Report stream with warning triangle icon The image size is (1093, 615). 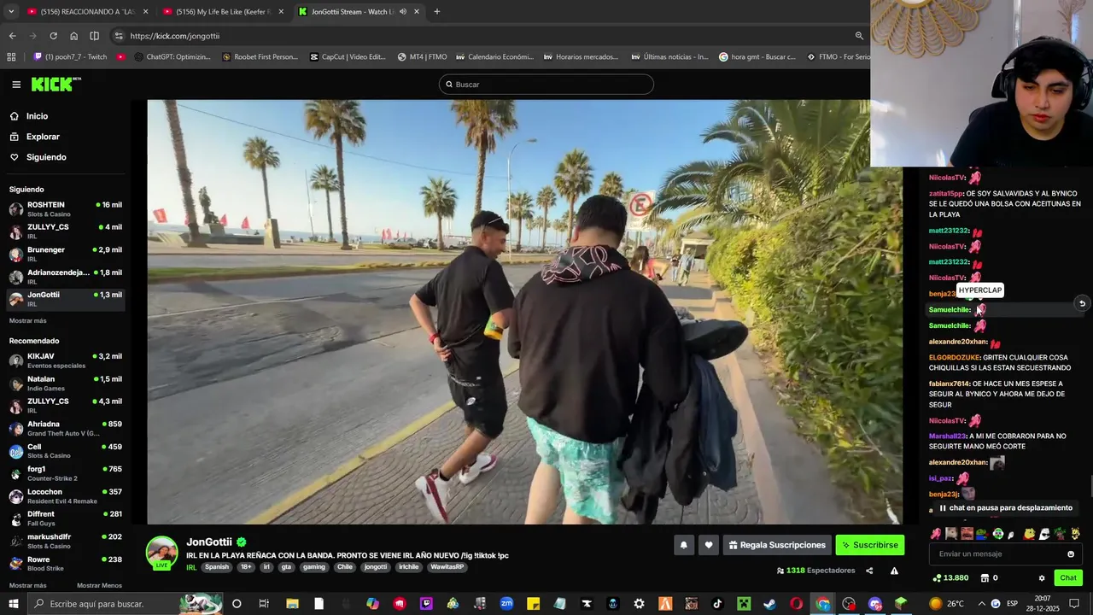(894, 571)
